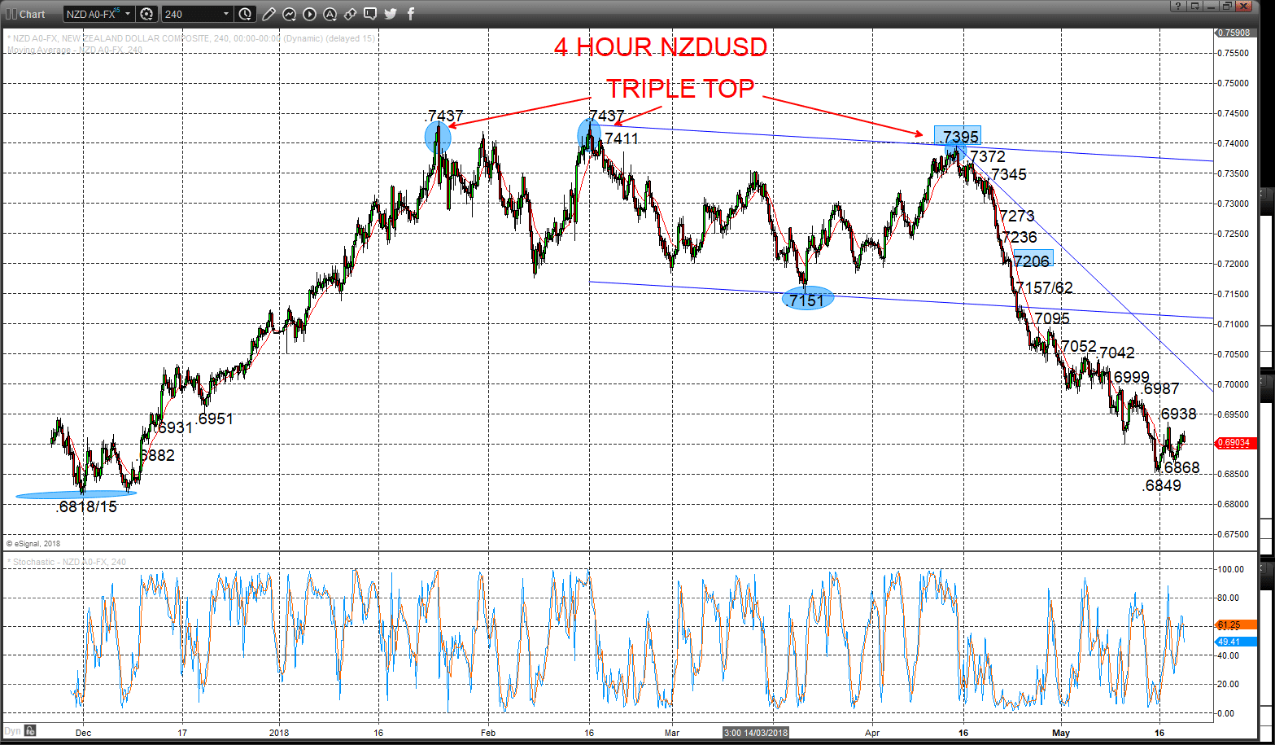Select the NEW ZEALAND DOLLAR COMPOSITE title line

pyautogui.click(x=191, y=38)
